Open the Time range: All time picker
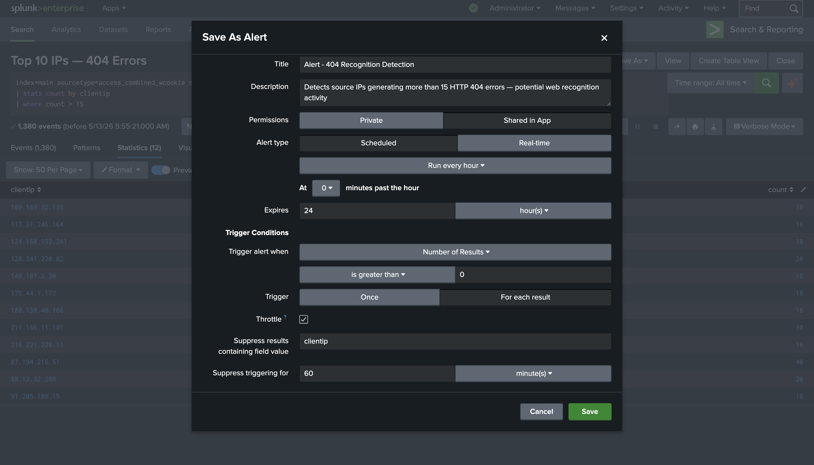Image resolution: width=814 pixels, height=465 pixels. tap(710, 83)
